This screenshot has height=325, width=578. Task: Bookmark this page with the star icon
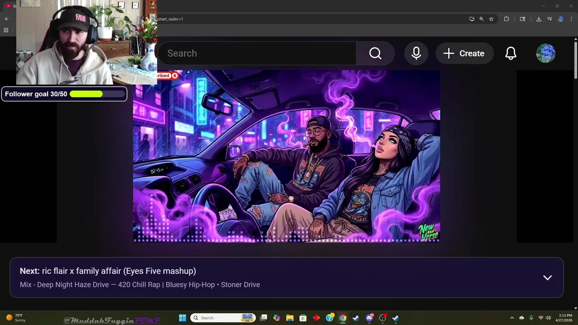point(491,19)
